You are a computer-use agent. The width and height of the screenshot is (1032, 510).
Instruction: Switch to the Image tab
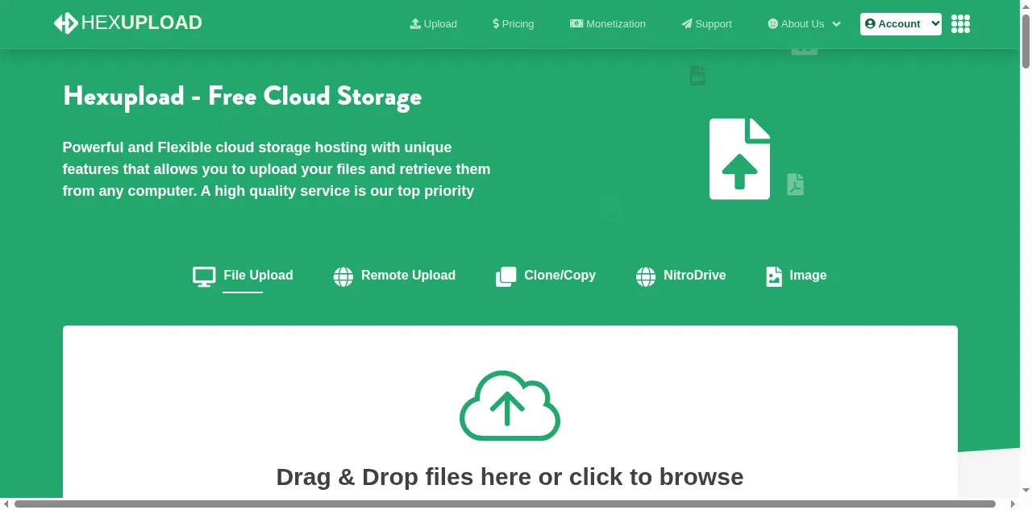click(808, 275)
